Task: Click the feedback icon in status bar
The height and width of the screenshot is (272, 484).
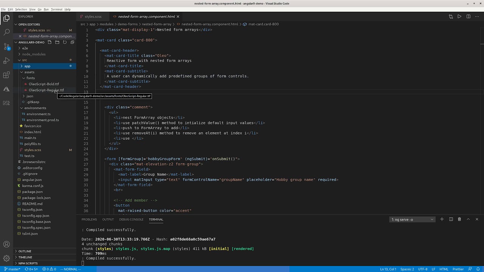Action: (x=470, y=269)
